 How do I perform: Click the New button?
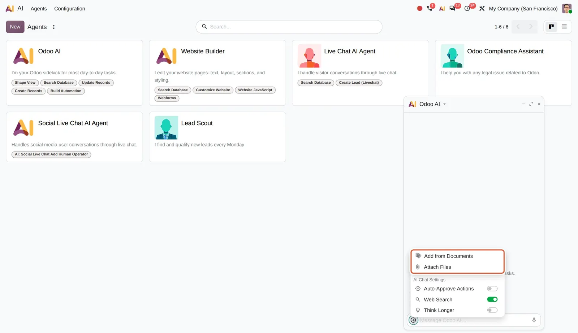tap(15, 27)
